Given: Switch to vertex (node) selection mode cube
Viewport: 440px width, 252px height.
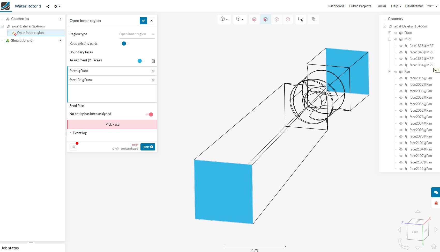Looking at the screenshot, I should point(288,19).
